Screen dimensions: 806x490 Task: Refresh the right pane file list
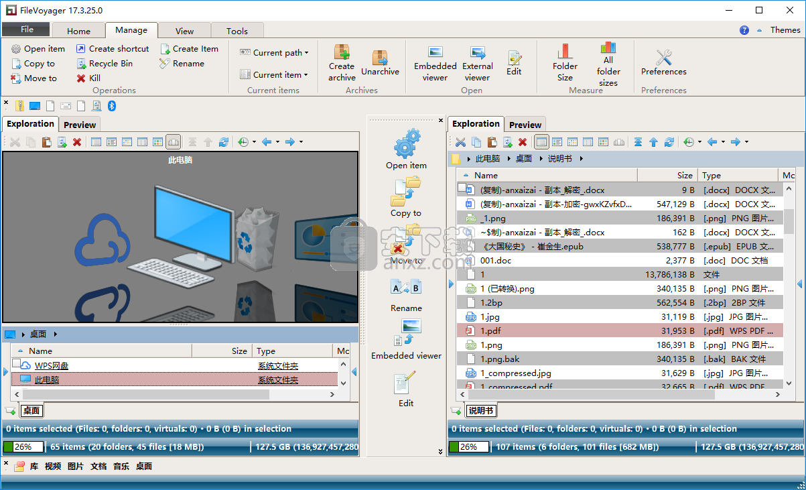(x=669, y=142)
